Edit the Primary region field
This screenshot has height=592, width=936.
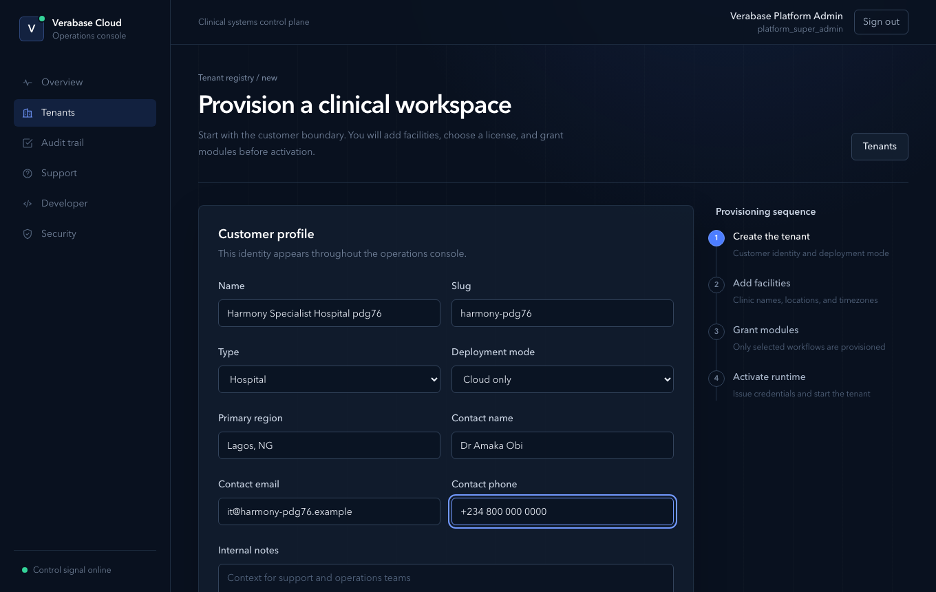(329, 445)
